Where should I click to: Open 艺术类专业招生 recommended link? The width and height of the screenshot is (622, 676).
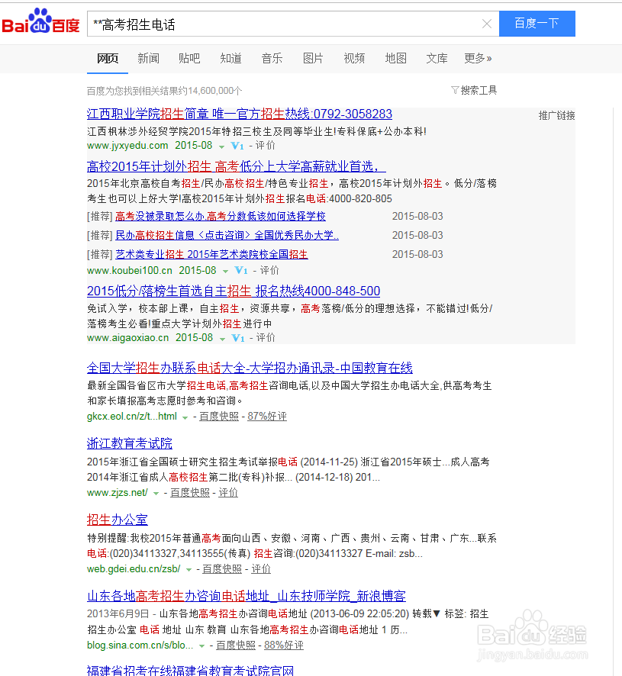211,254
